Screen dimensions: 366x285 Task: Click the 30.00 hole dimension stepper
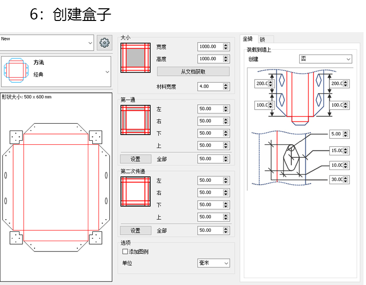pos(346,179)
